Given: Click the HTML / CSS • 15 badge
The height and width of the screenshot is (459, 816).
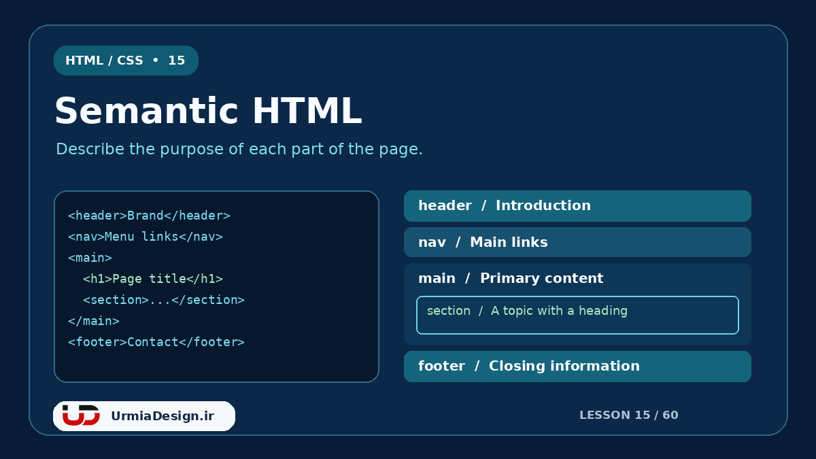Looking at the screenshot, I should pyautogui.click(x=126, y=61).
